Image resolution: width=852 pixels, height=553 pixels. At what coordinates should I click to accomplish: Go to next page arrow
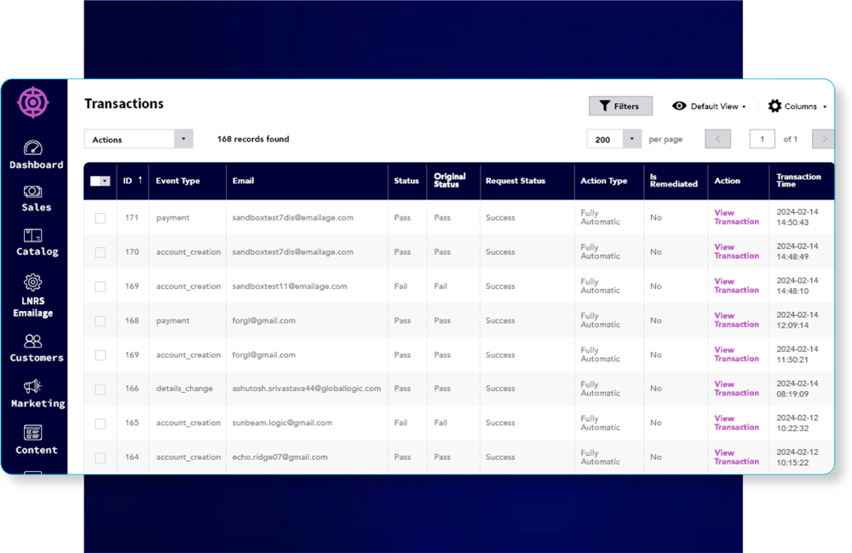pyautogui.click(x=823, y=139)
